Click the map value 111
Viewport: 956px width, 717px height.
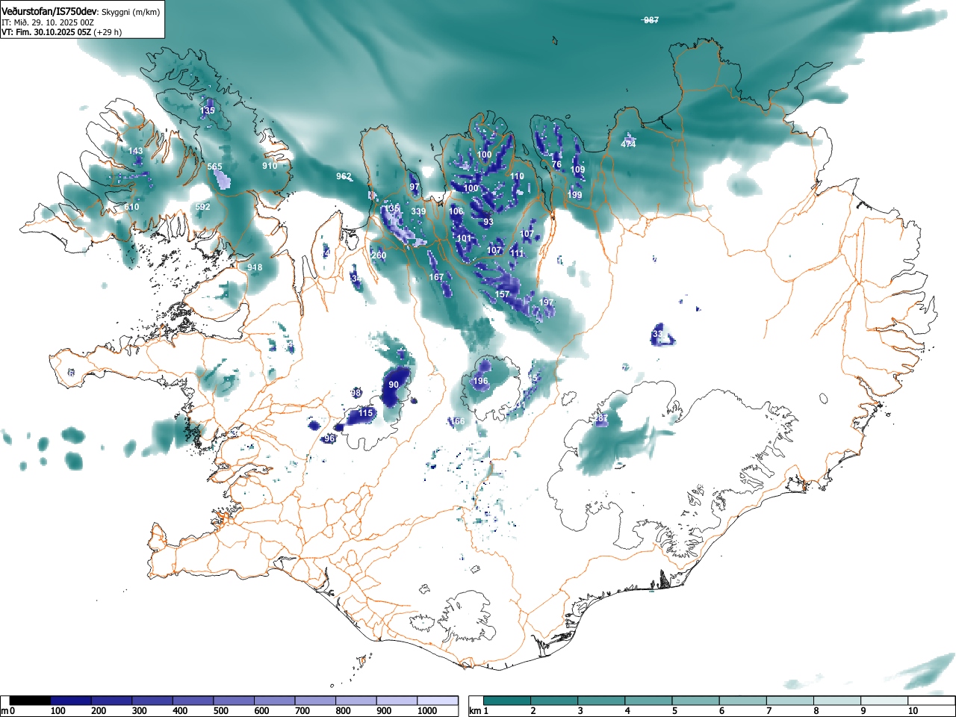click(517, 253)
